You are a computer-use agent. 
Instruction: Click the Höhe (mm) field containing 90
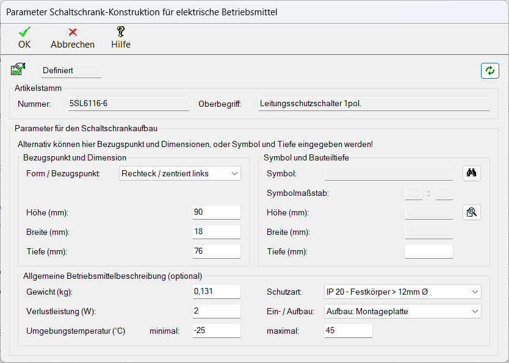coord(216,212)
